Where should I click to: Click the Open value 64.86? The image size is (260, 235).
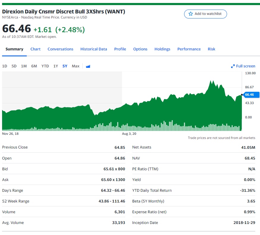(120, 158)
